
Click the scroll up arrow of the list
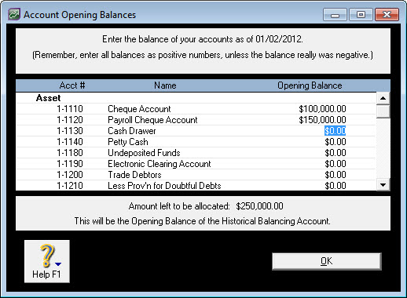tap(383, 98)
